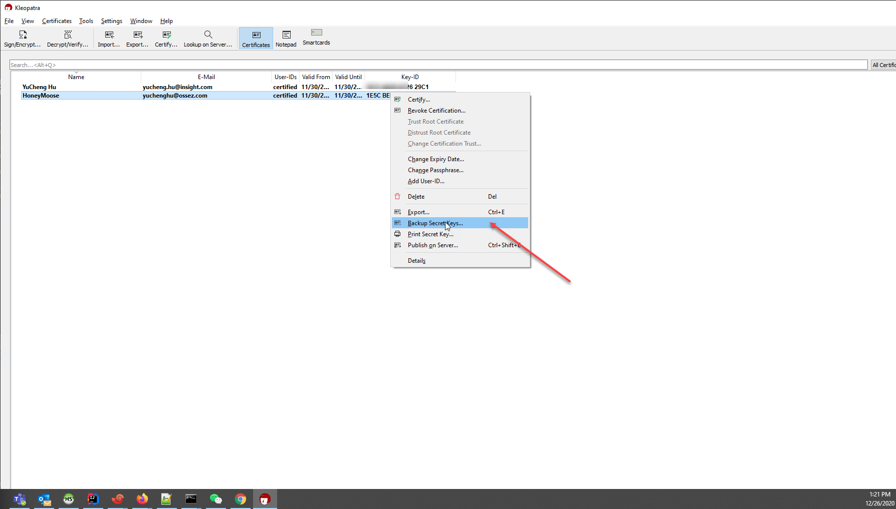Image resolution: width=896 pixels, height=509 pixels.
Task: Sort by Valid Until column header
Action: click(x=348, y=77)
